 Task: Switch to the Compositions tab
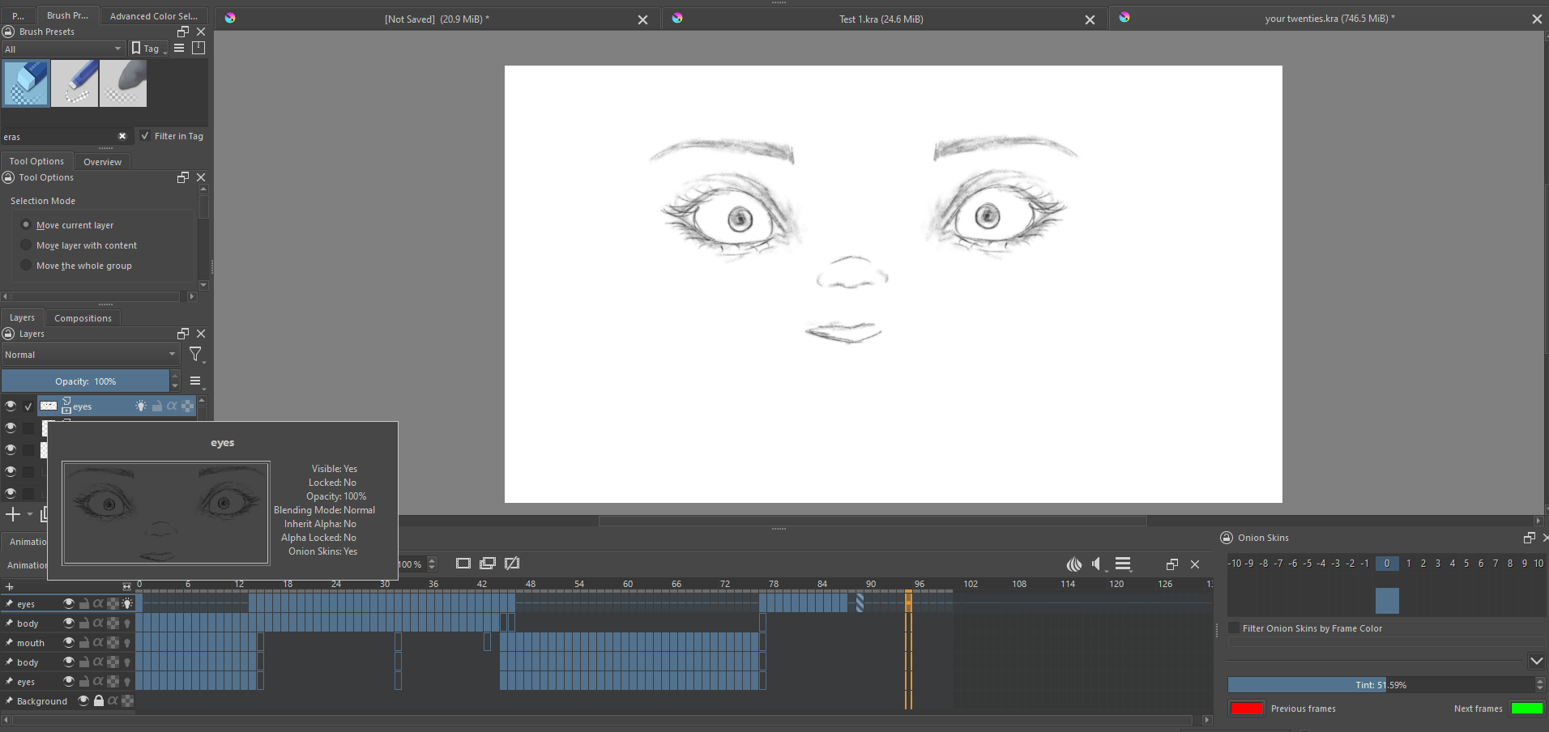[83, 318]
